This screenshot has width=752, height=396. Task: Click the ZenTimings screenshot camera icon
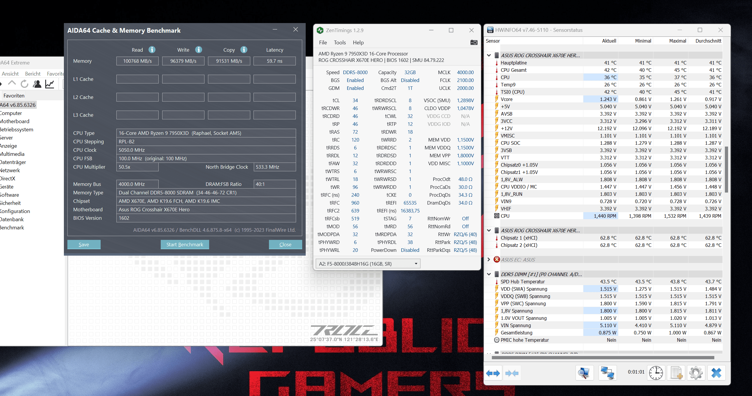click(473, 43)
